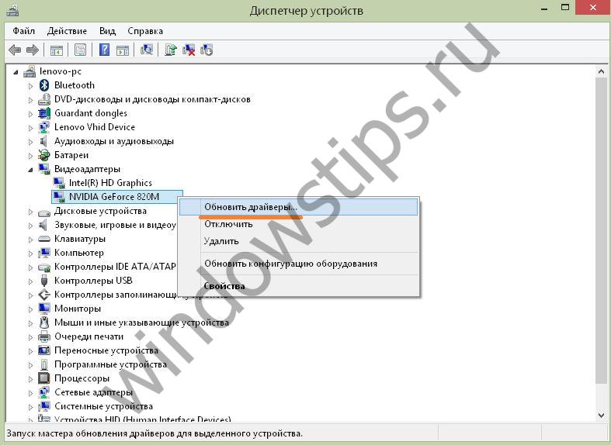Expand the Переносные устройства category

pyautogui.click(x=30, y=351)
